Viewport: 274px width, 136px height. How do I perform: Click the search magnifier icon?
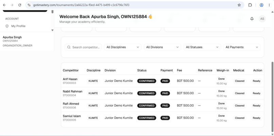69,47
